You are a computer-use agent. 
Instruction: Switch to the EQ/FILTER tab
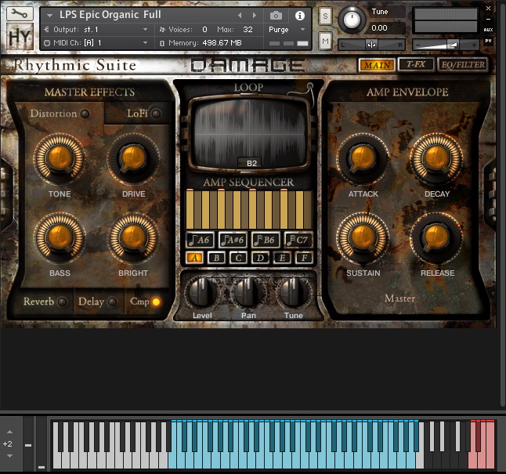click(x=463, y=64)
